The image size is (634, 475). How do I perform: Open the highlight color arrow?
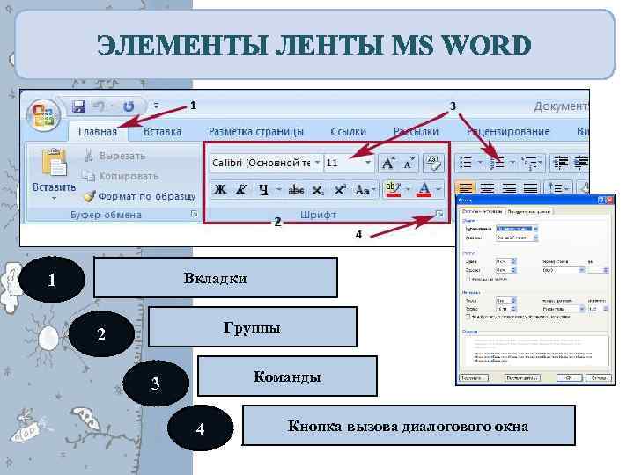pos(408,189)
